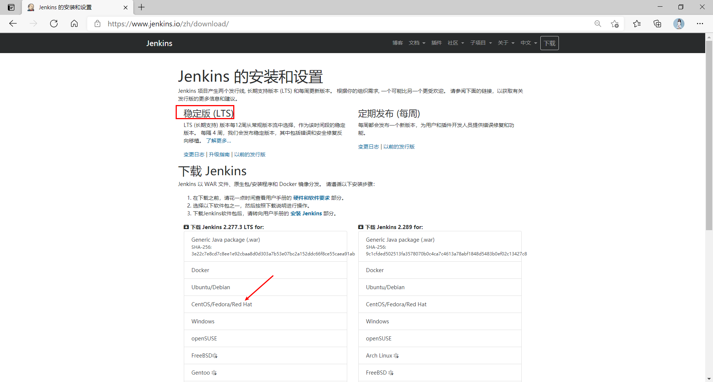Open the 了解更多... link
This screenshot has height=382, width=713.
click(218, 141)
